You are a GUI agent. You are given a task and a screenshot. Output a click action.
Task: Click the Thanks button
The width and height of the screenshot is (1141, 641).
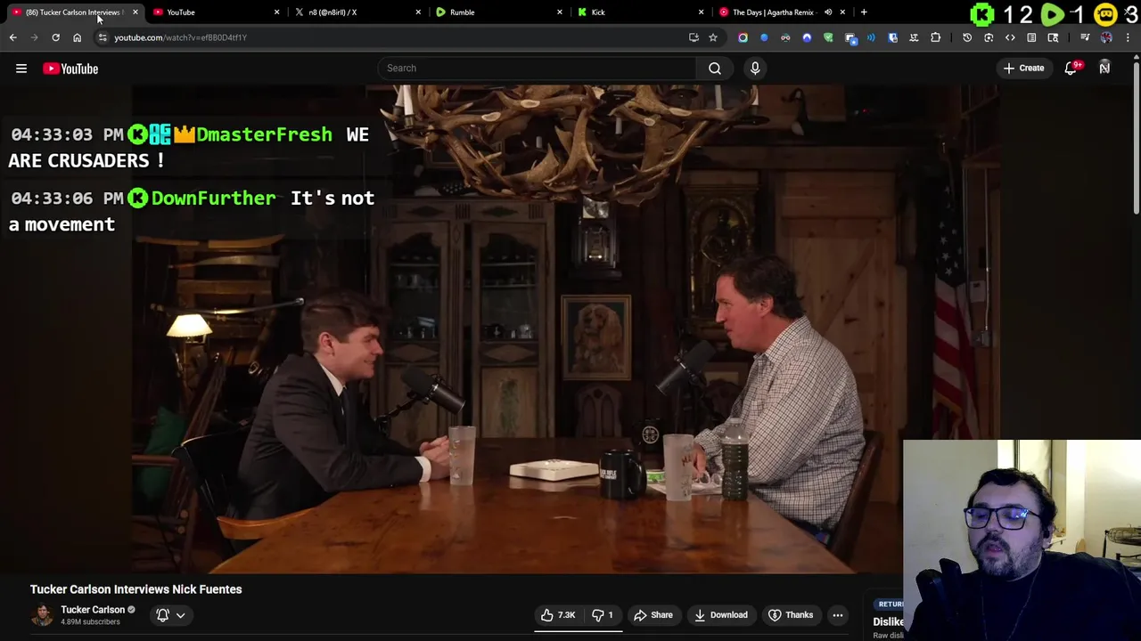(792, 615)
